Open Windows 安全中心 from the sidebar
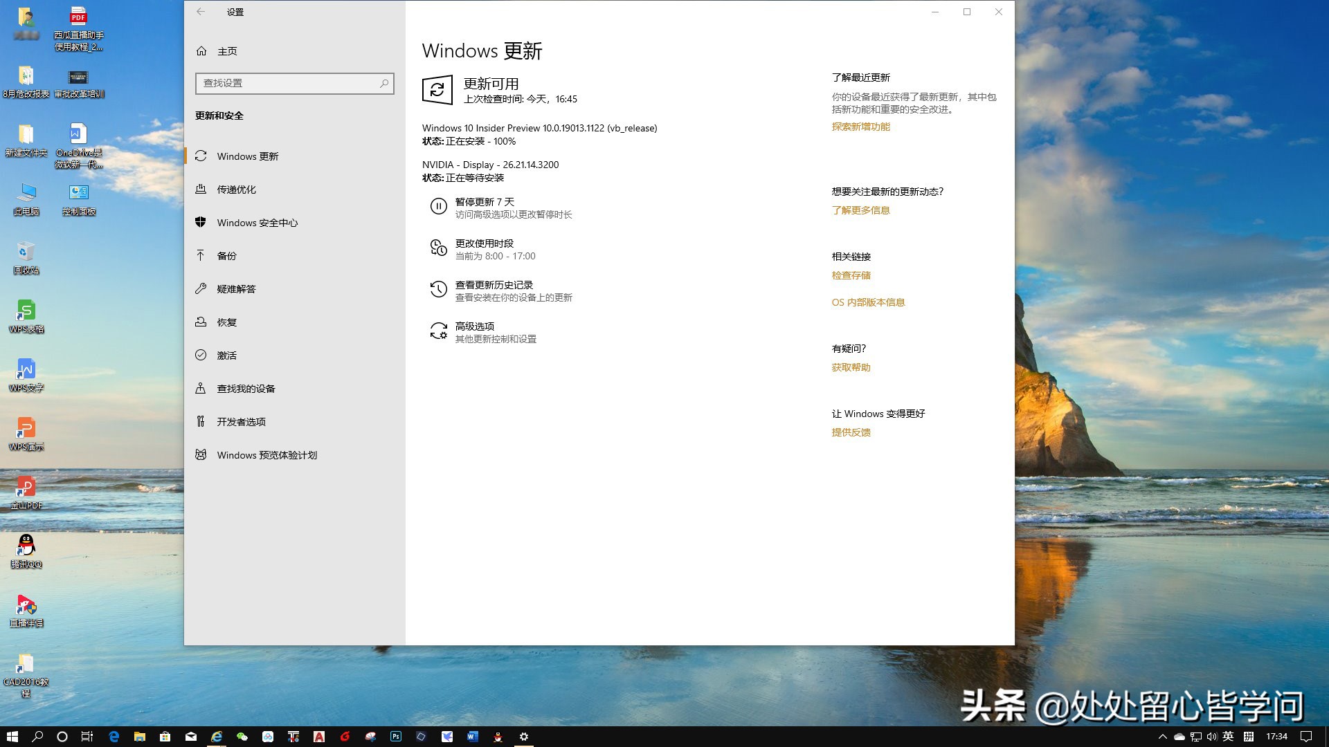 258,222
